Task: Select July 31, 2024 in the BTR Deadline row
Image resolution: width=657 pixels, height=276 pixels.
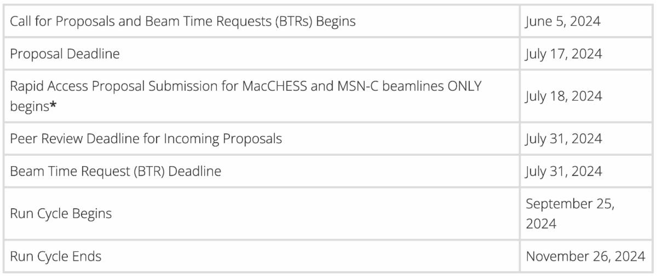Action: pos(563,171)
